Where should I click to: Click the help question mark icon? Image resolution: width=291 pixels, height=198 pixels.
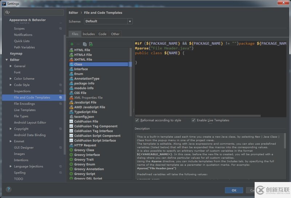[x=8, y=190]
